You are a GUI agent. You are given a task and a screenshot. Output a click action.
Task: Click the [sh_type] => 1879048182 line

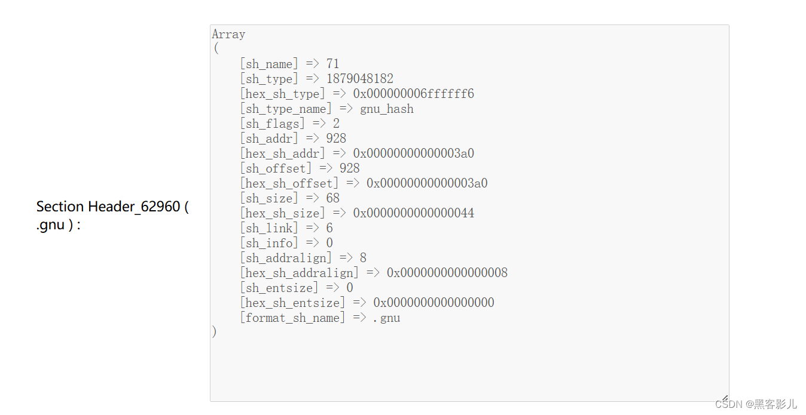point(316,79)
